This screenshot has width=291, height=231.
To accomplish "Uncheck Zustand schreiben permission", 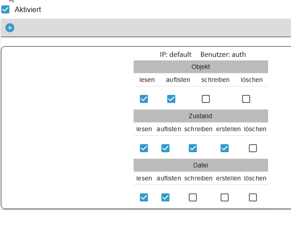I will click(193, 148).
